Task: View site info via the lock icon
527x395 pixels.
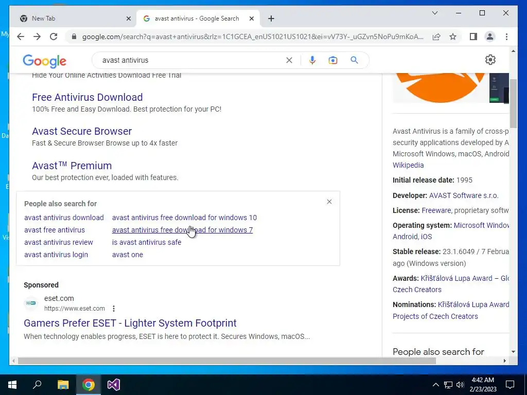Action: pyautogui.click(x=74, y=37)
